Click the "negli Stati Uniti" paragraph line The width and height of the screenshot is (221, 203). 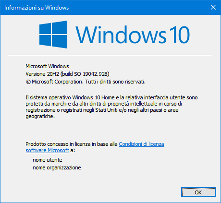[x=102, y=110]
